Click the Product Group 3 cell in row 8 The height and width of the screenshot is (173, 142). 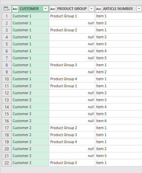[x=72, y=65]
